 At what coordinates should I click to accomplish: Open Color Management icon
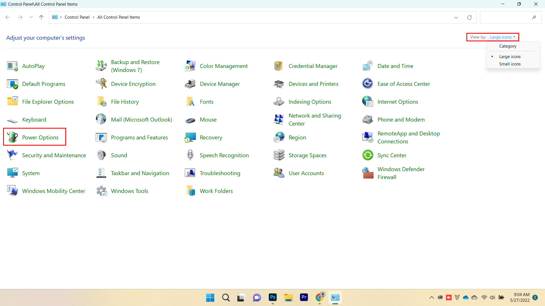coord(190,66)
